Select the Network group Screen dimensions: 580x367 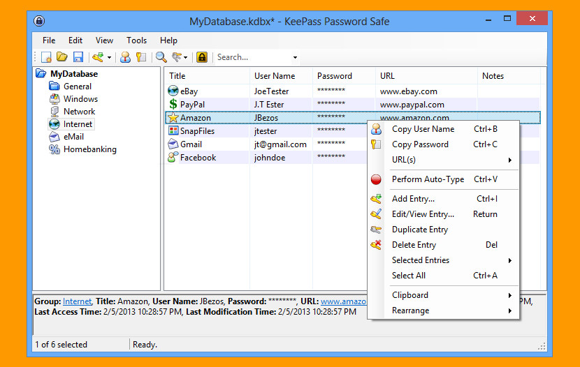coord(79,112)
